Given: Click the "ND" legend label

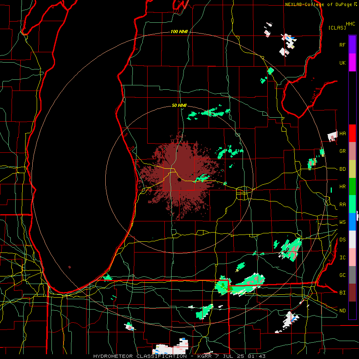Looking at the screenshot, I should coord(342,311).
